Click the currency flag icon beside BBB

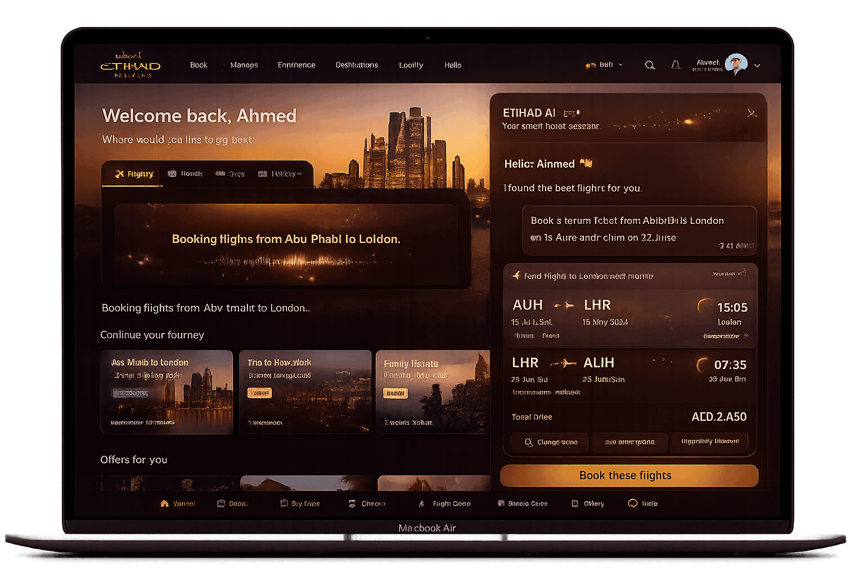(x=590, y=65)
